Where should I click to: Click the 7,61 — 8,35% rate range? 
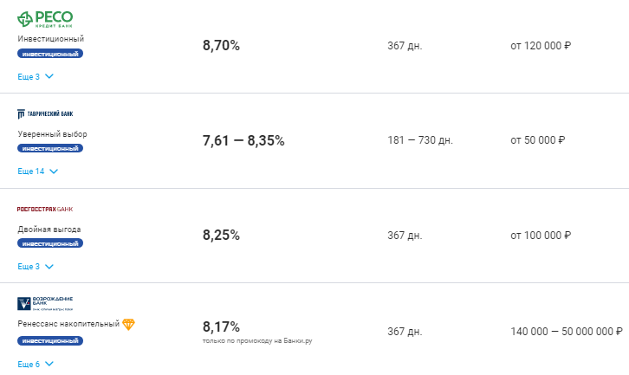243,140
